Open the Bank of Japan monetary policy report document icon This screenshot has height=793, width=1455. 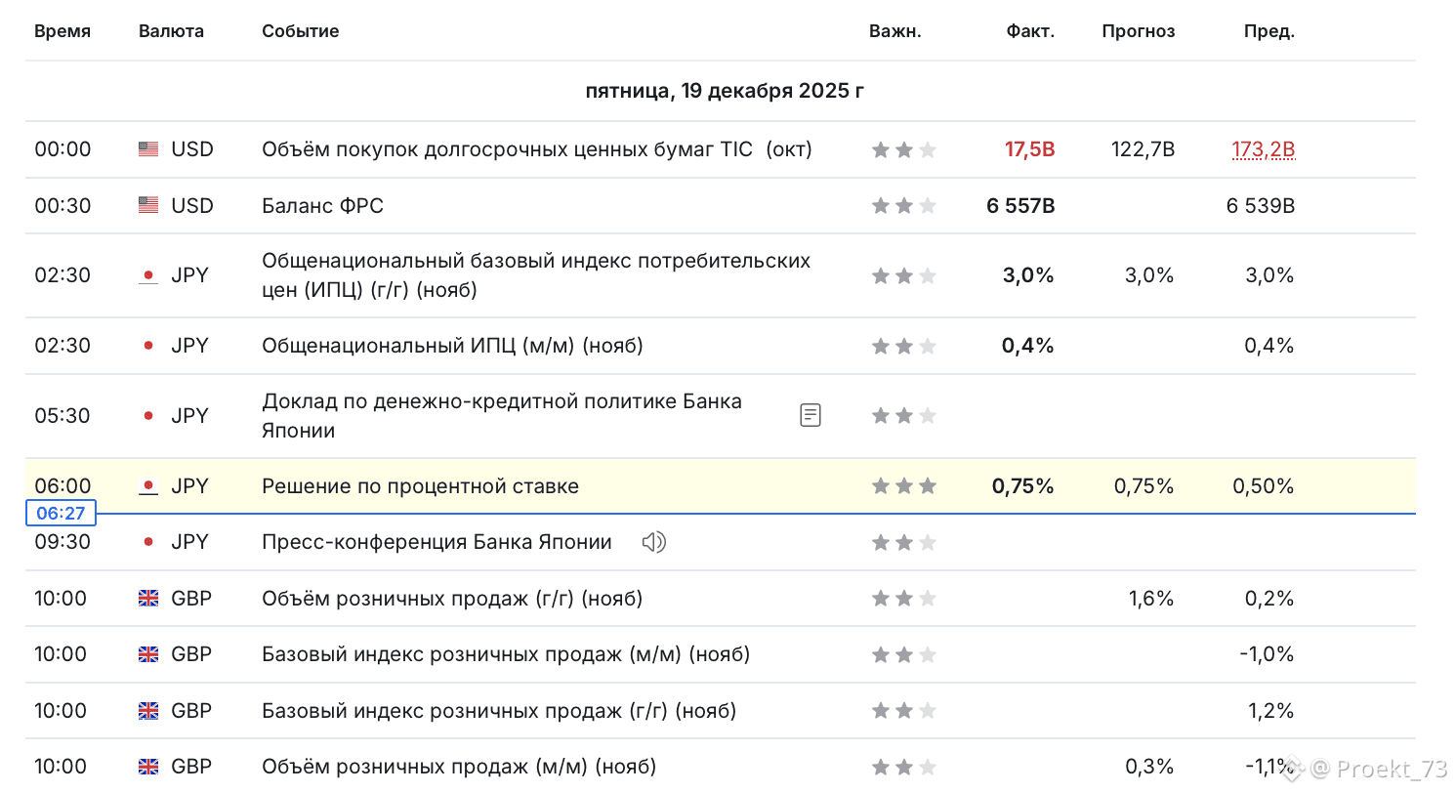coord(810,415)
